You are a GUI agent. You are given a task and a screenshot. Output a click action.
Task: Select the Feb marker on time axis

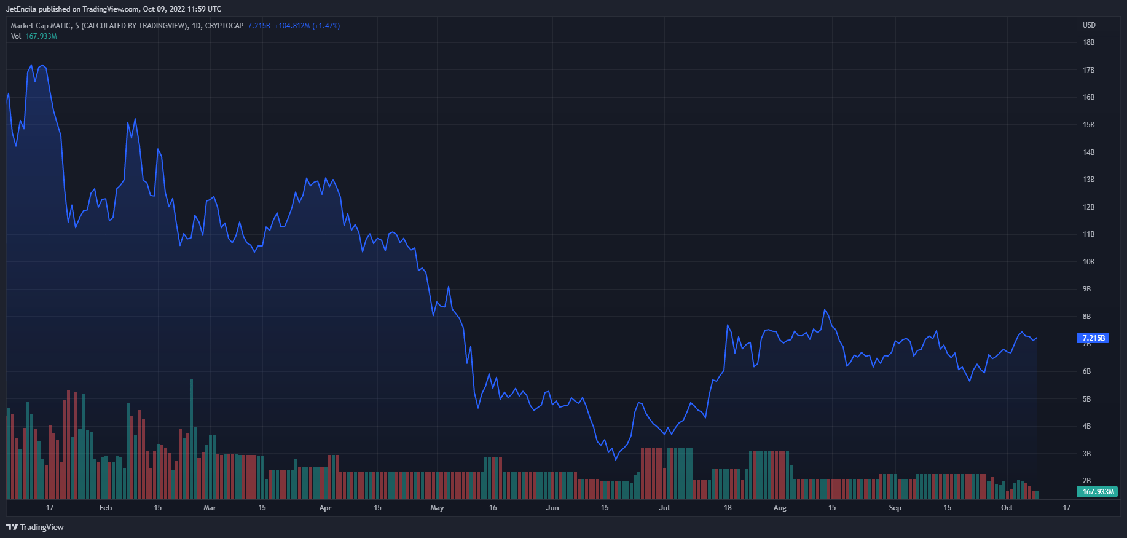click(106, 508)
